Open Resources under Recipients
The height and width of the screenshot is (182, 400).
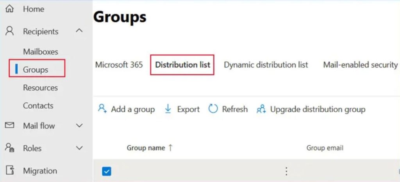pos(40,87)
